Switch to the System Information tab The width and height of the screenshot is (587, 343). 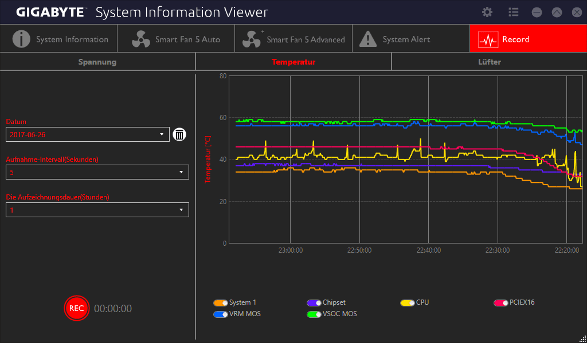point(59,39)
